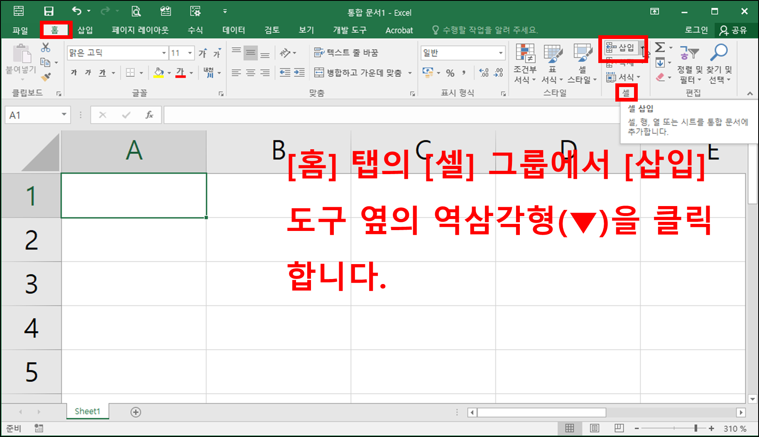Click the Insert Function fx icon
The image size is (759, 437).
click(149, 115)
